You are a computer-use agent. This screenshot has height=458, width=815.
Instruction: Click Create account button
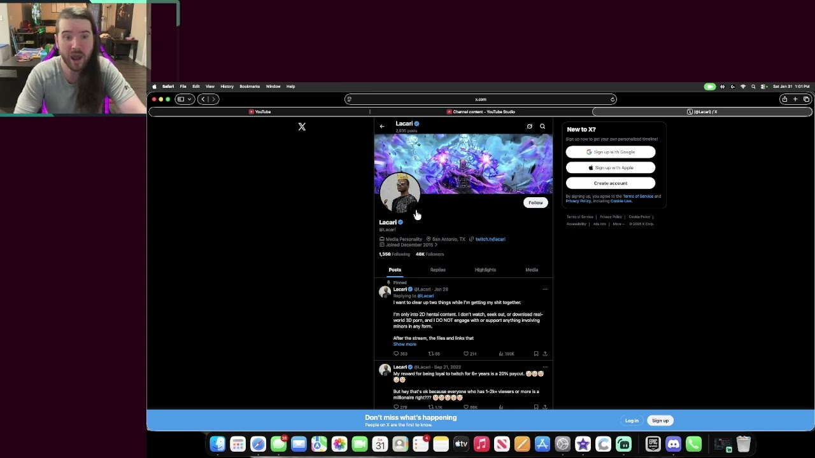611,183
